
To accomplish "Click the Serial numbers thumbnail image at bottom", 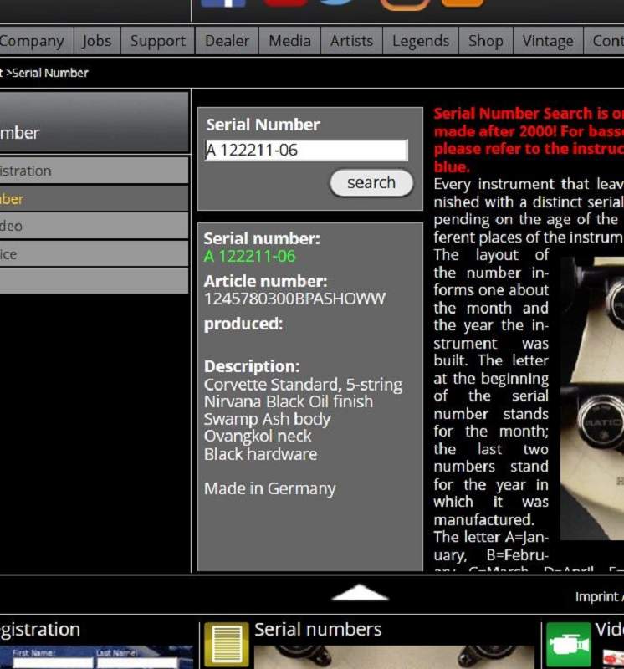I will click(394, 657).
